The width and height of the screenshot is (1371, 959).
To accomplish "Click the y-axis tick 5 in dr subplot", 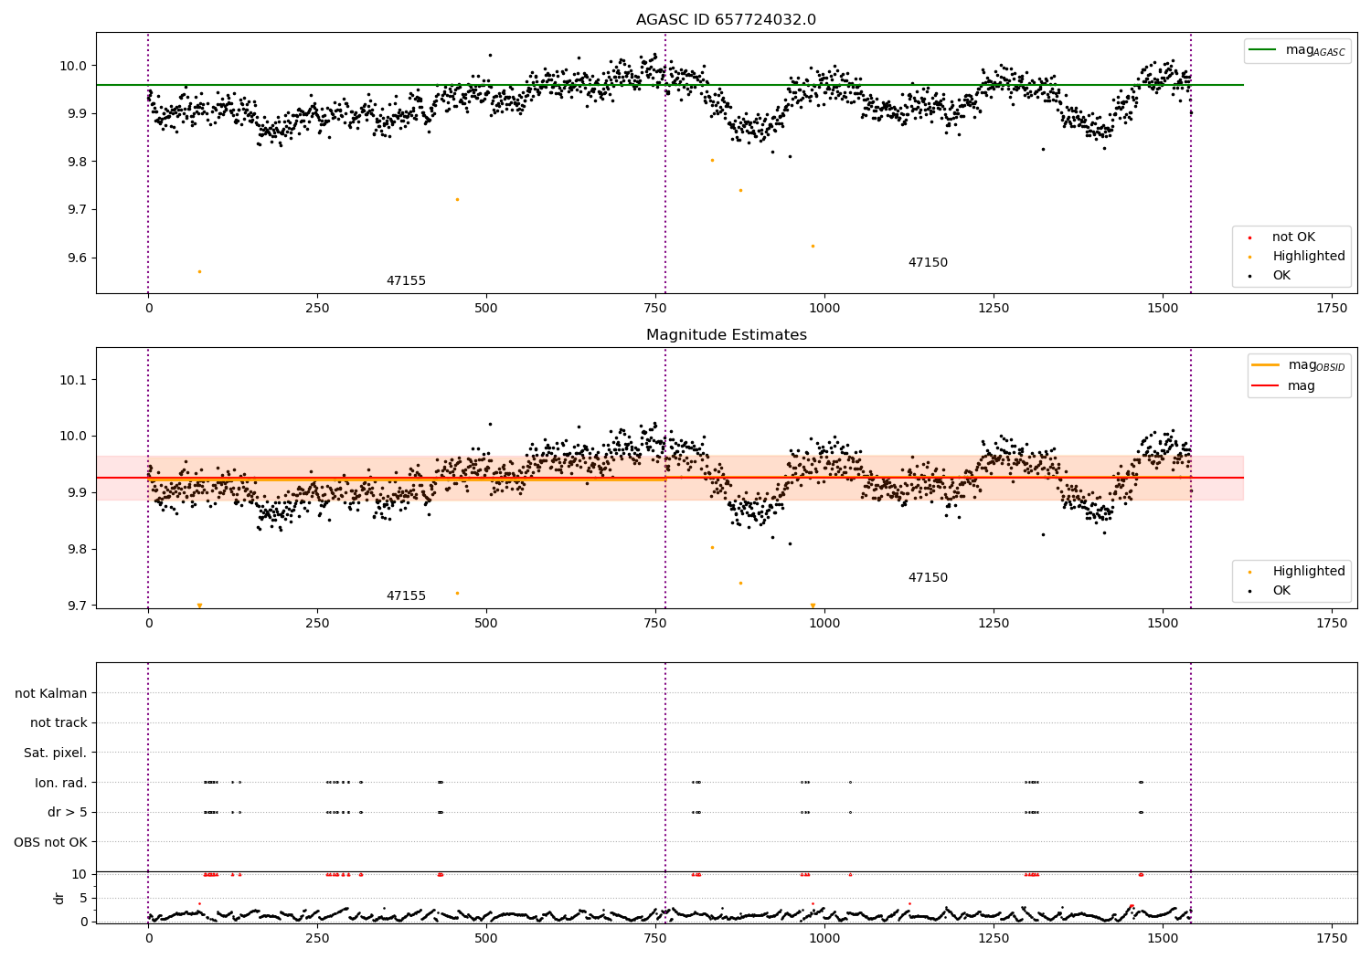I will pyautogui.click(x=84, y=898).
